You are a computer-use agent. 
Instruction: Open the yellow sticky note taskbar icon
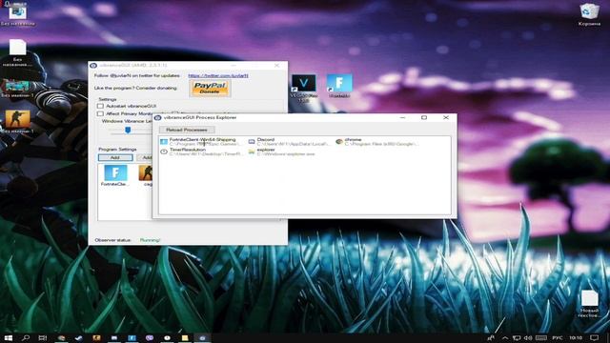(x=185, y=338)
